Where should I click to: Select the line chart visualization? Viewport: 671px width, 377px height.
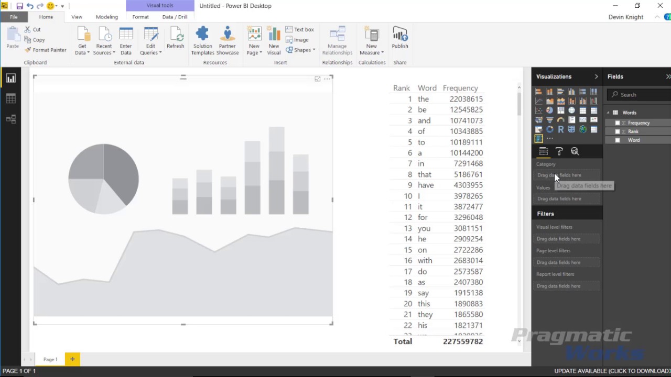click(x=538, y=101)
